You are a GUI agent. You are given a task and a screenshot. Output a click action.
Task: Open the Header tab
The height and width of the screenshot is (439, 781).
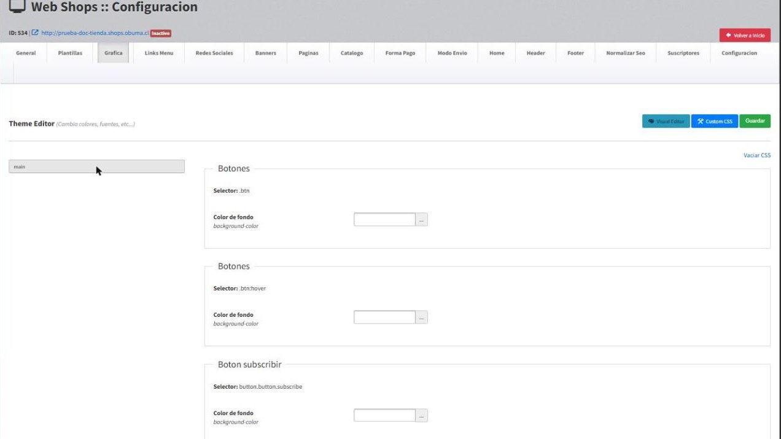(x=536, y=53)
